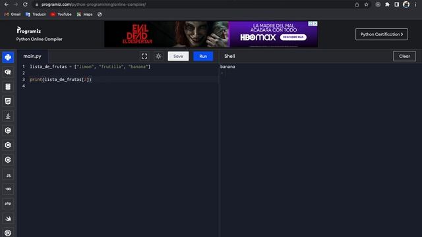This screenshot has width=422, height=237.
Task: Reload the page
Action: [x=25, y=5]
